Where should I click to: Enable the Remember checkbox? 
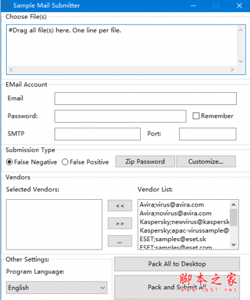(196, 116)
